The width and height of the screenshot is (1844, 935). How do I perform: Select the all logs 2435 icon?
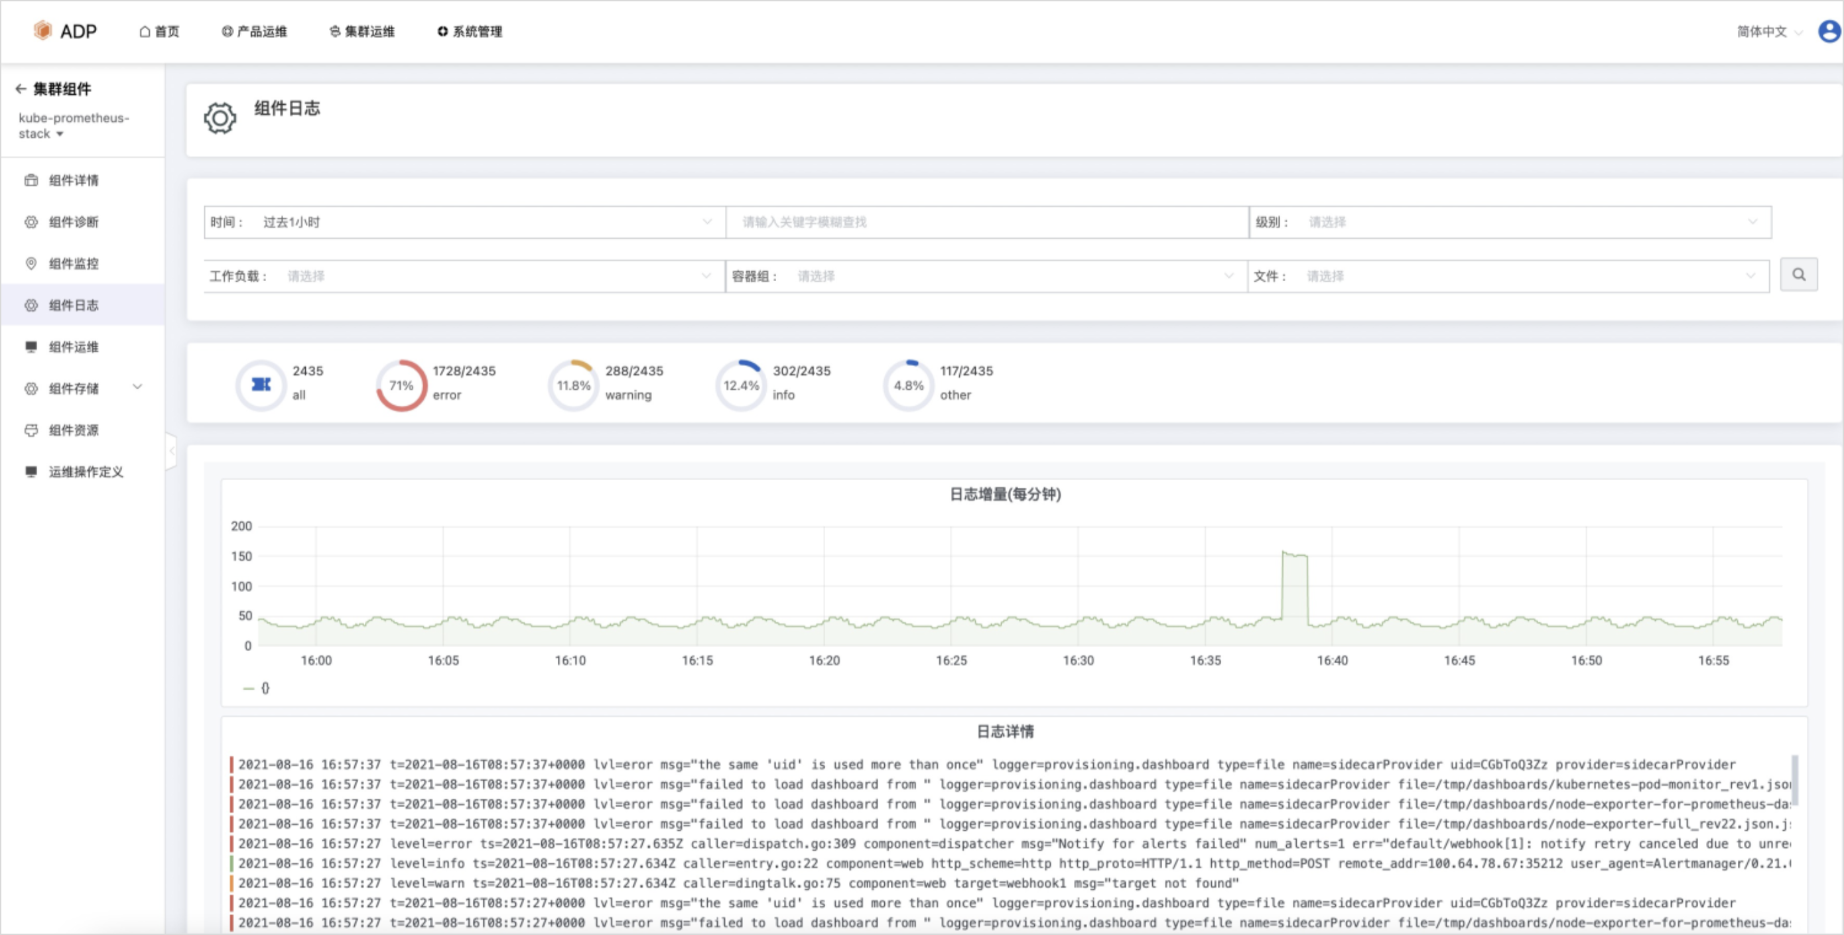click(261, 385)
